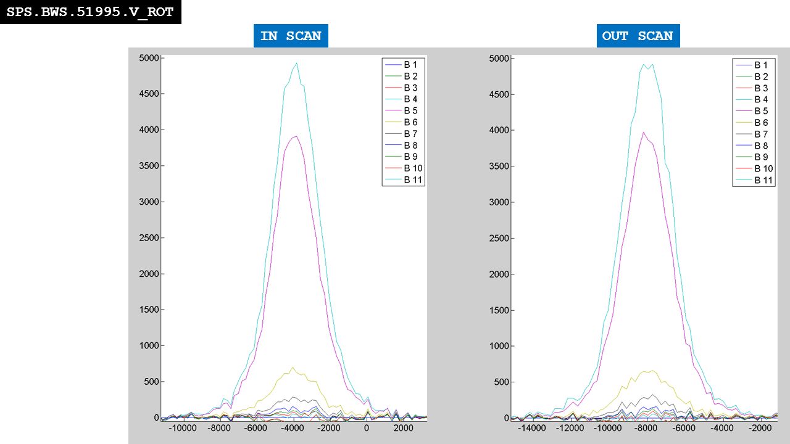
Task: Click the -8000 x-axis label on OUT SCAN plot
Action: pyautogui.click(x=645, y=429)
